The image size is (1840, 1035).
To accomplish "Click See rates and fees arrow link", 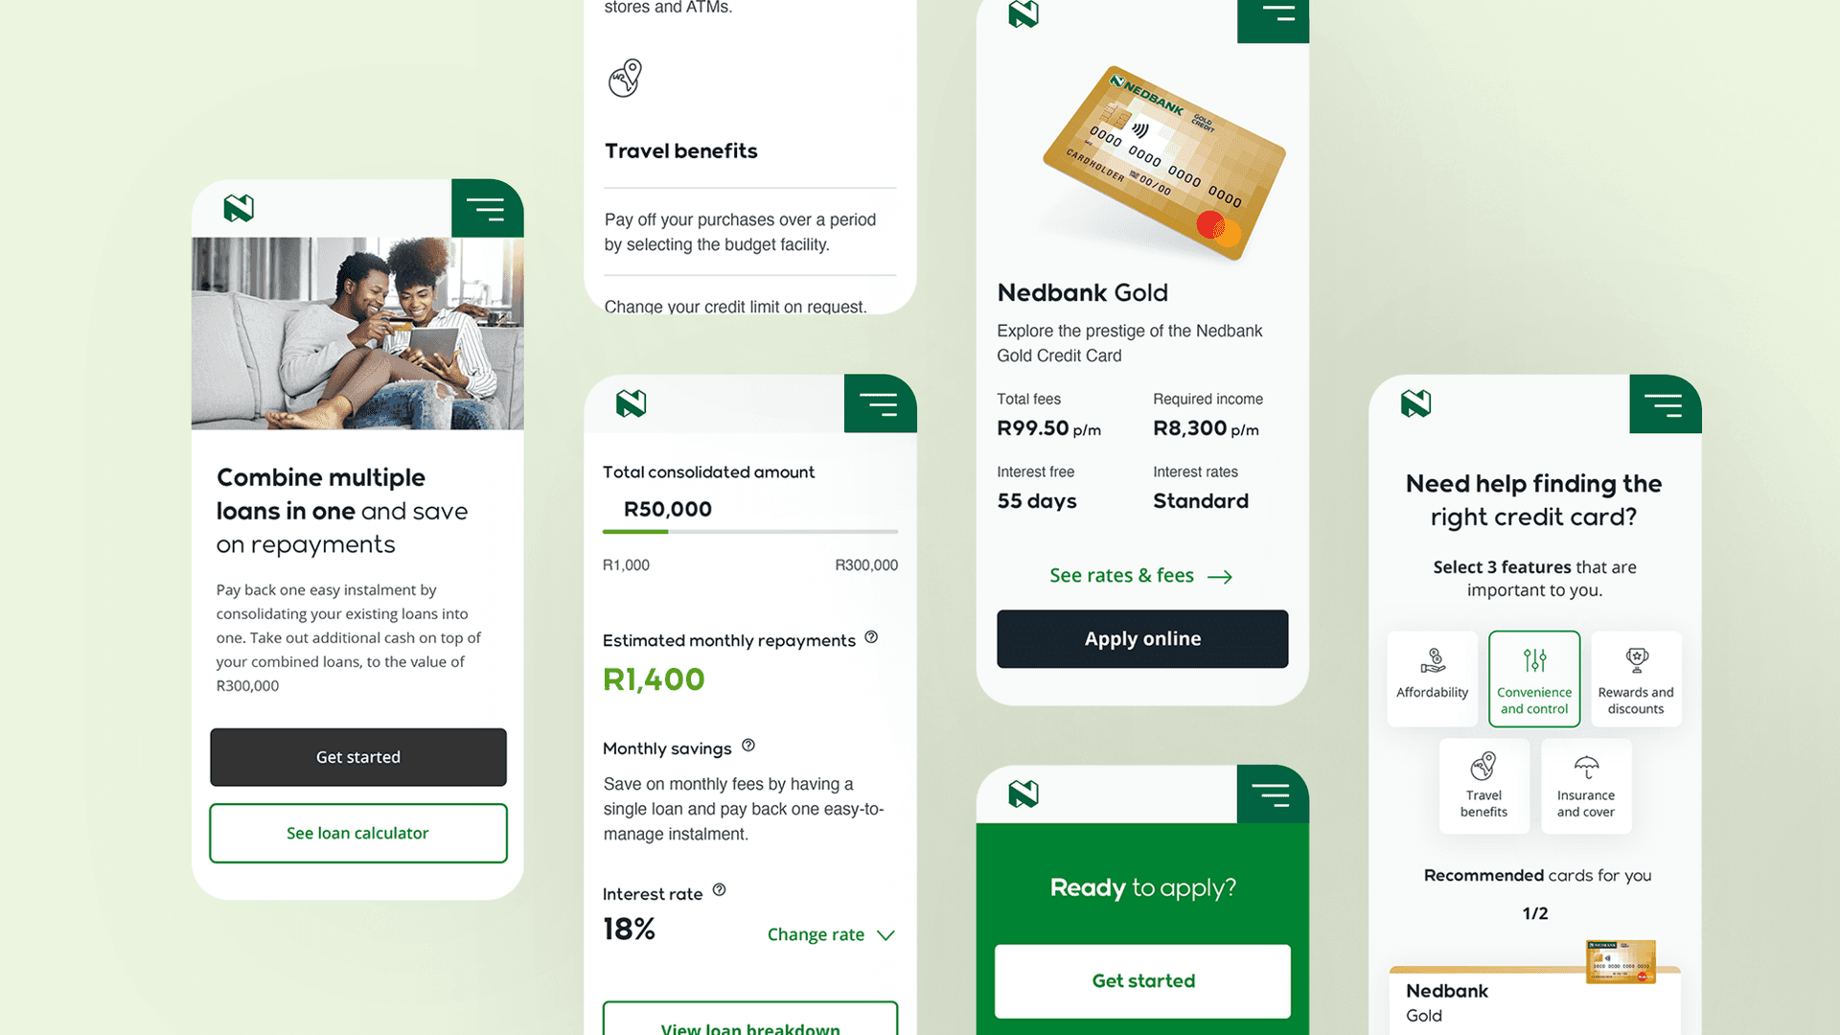I will [1138, 575].
